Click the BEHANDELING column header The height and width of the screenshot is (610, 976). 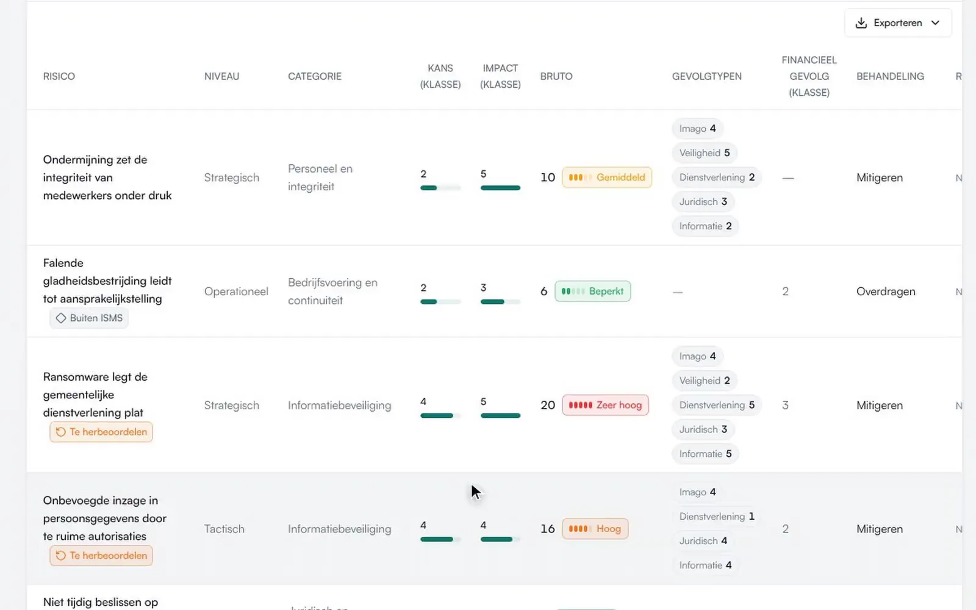coord(890,76)
